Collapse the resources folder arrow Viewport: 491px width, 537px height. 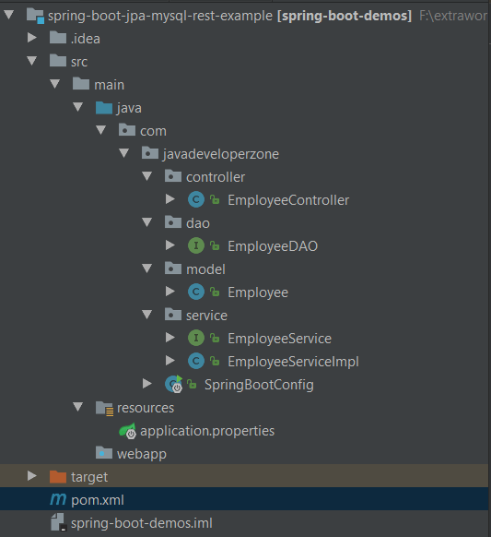point(78,407)
